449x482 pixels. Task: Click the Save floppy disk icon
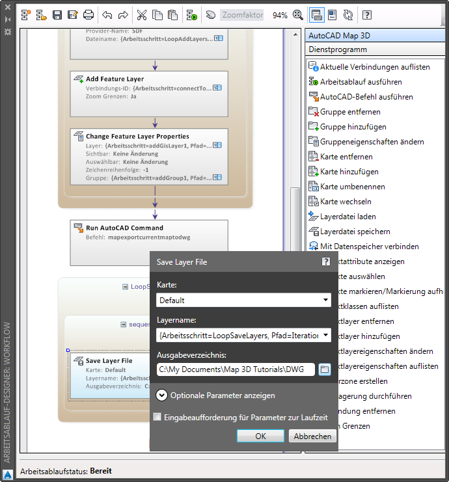click(57, 15)
